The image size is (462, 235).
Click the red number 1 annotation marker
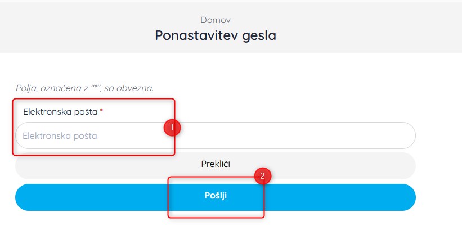pos(172,128)
